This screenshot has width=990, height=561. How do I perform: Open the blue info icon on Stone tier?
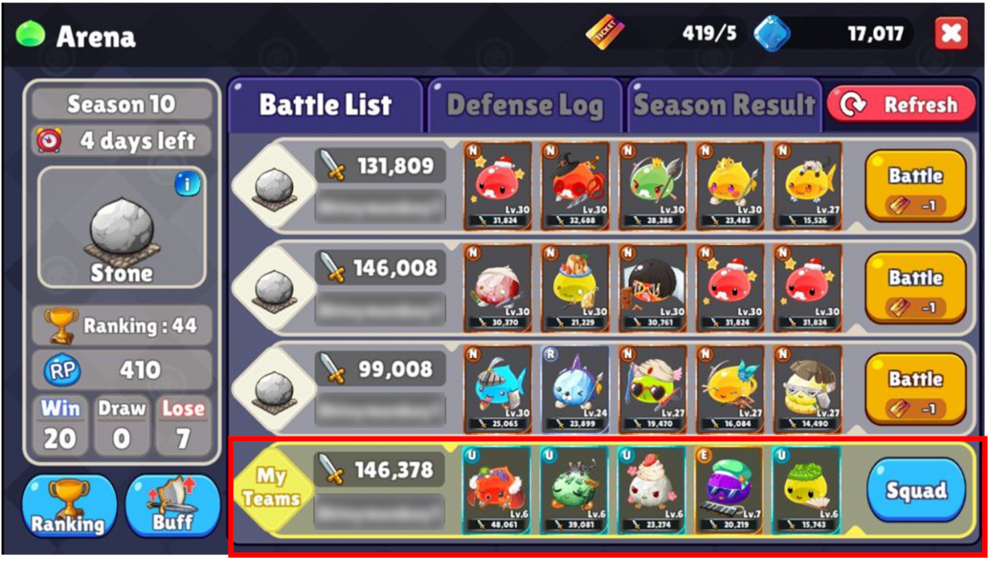click(187, 184)
